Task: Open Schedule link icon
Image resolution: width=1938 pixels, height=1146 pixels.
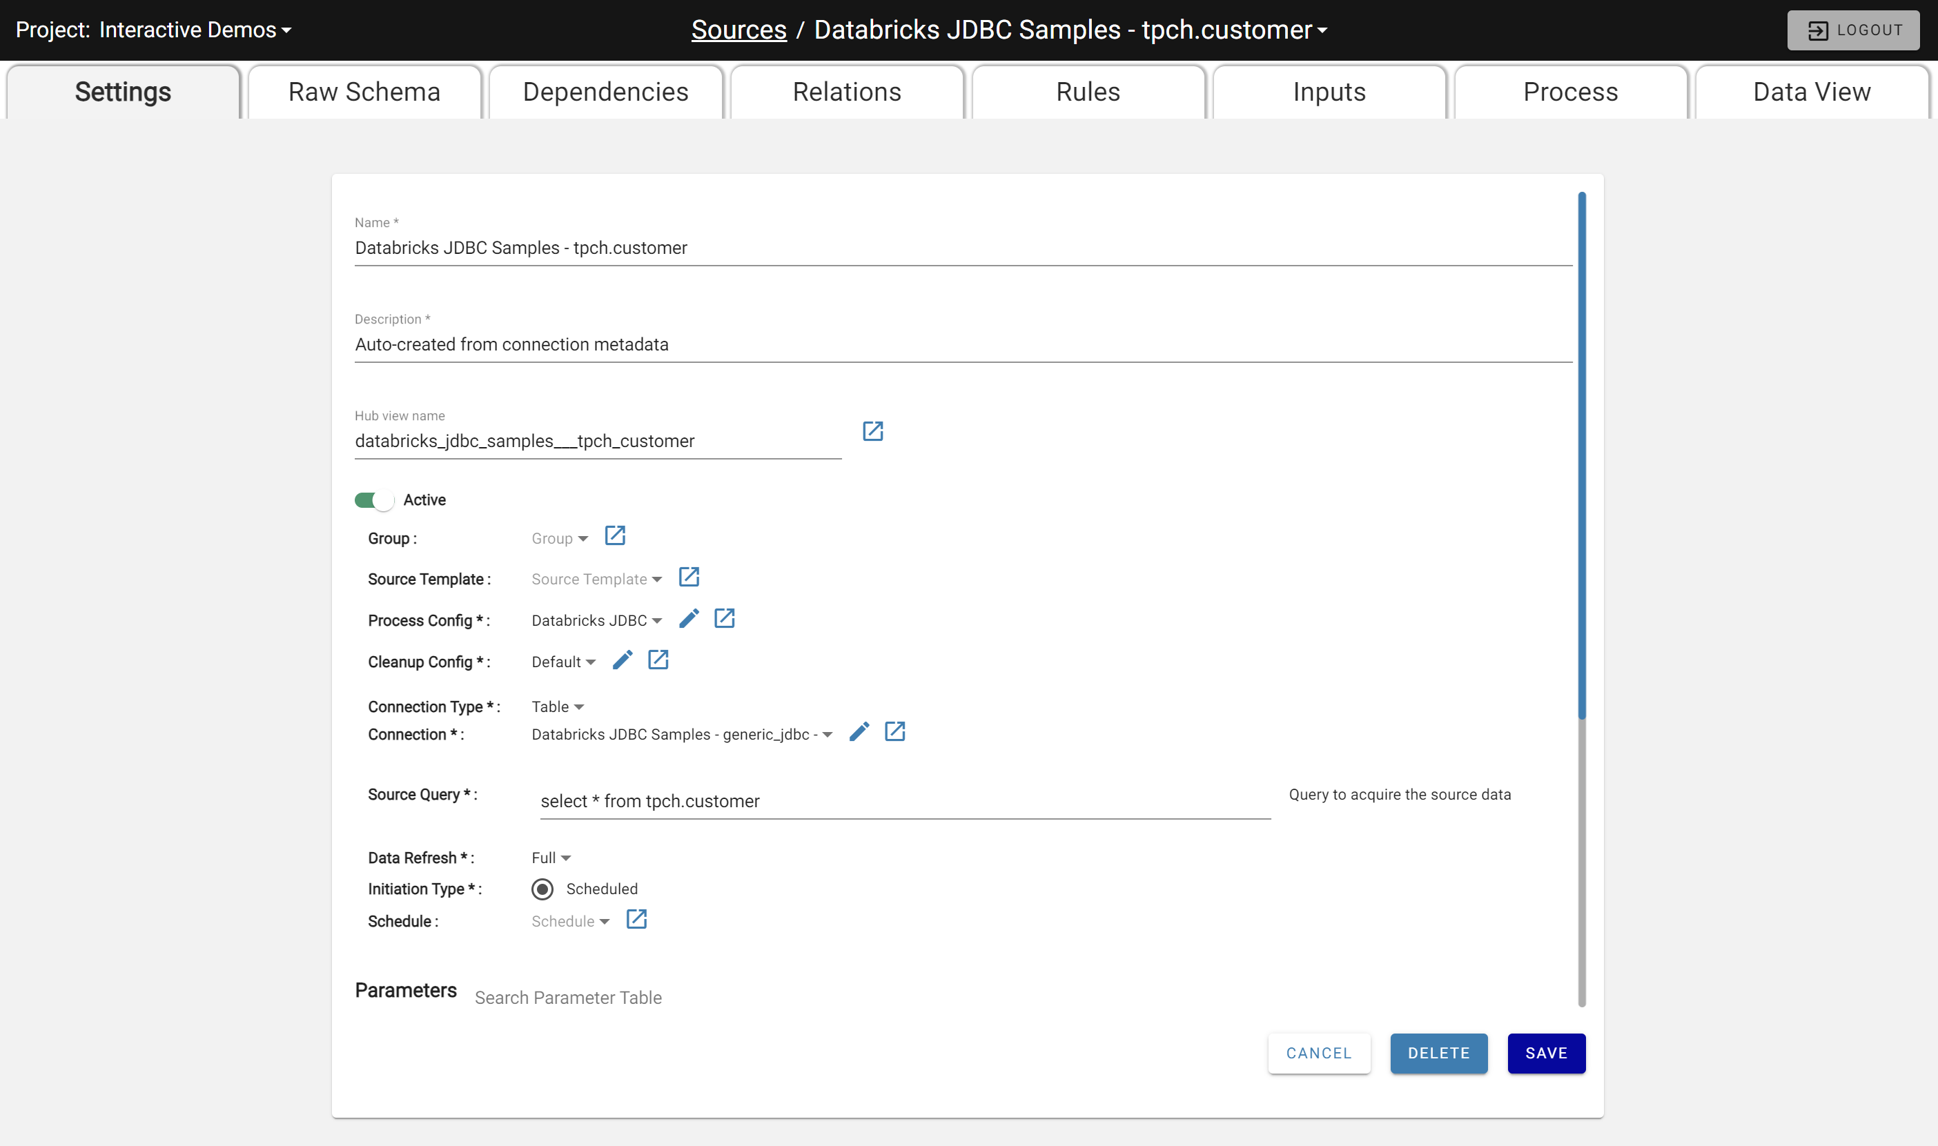Action: point(636,919)
